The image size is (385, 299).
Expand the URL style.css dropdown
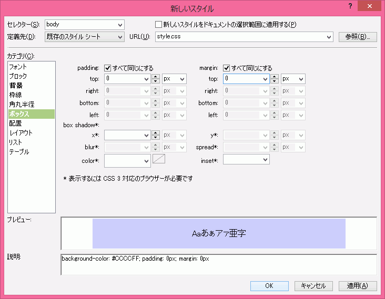pos(329,37)
